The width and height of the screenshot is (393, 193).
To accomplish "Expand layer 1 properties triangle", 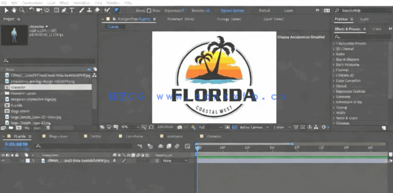I will coord(23,160).
